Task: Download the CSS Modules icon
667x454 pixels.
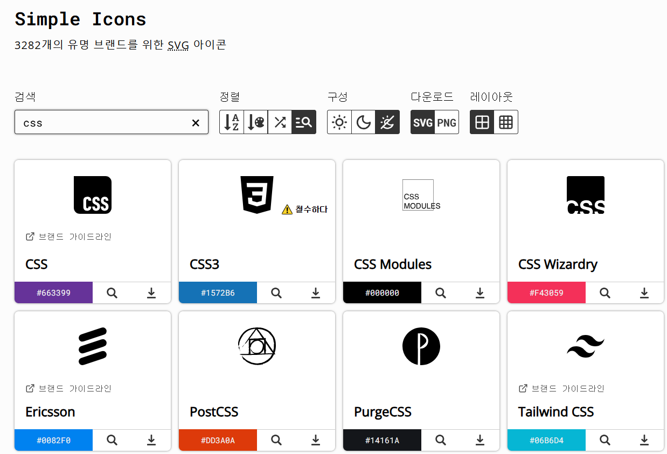Action: (480, 292)
